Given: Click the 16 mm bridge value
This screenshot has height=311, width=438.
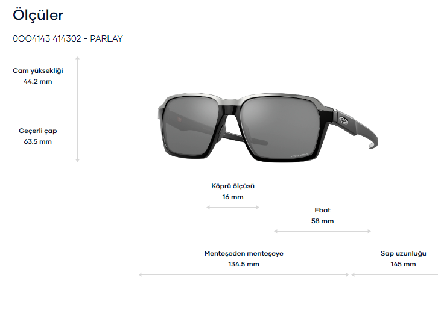Looking at the screenshot, I should tap(233, 197).
